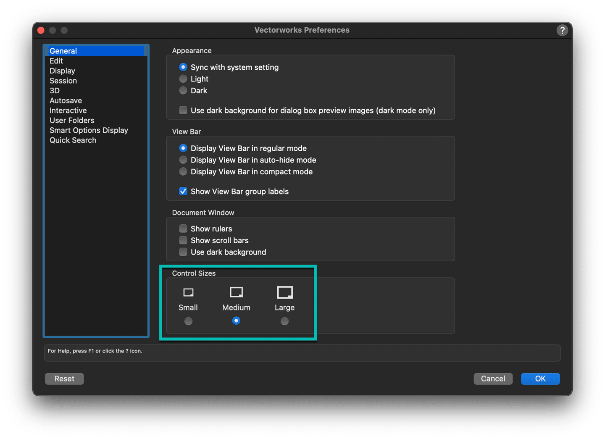Open the General preferences category

tap(96, 51)
